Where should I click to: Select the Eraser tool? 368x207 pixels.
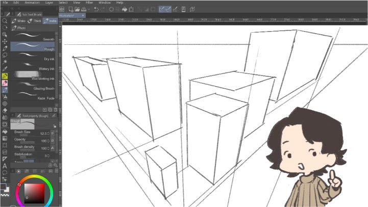point(5,110)
